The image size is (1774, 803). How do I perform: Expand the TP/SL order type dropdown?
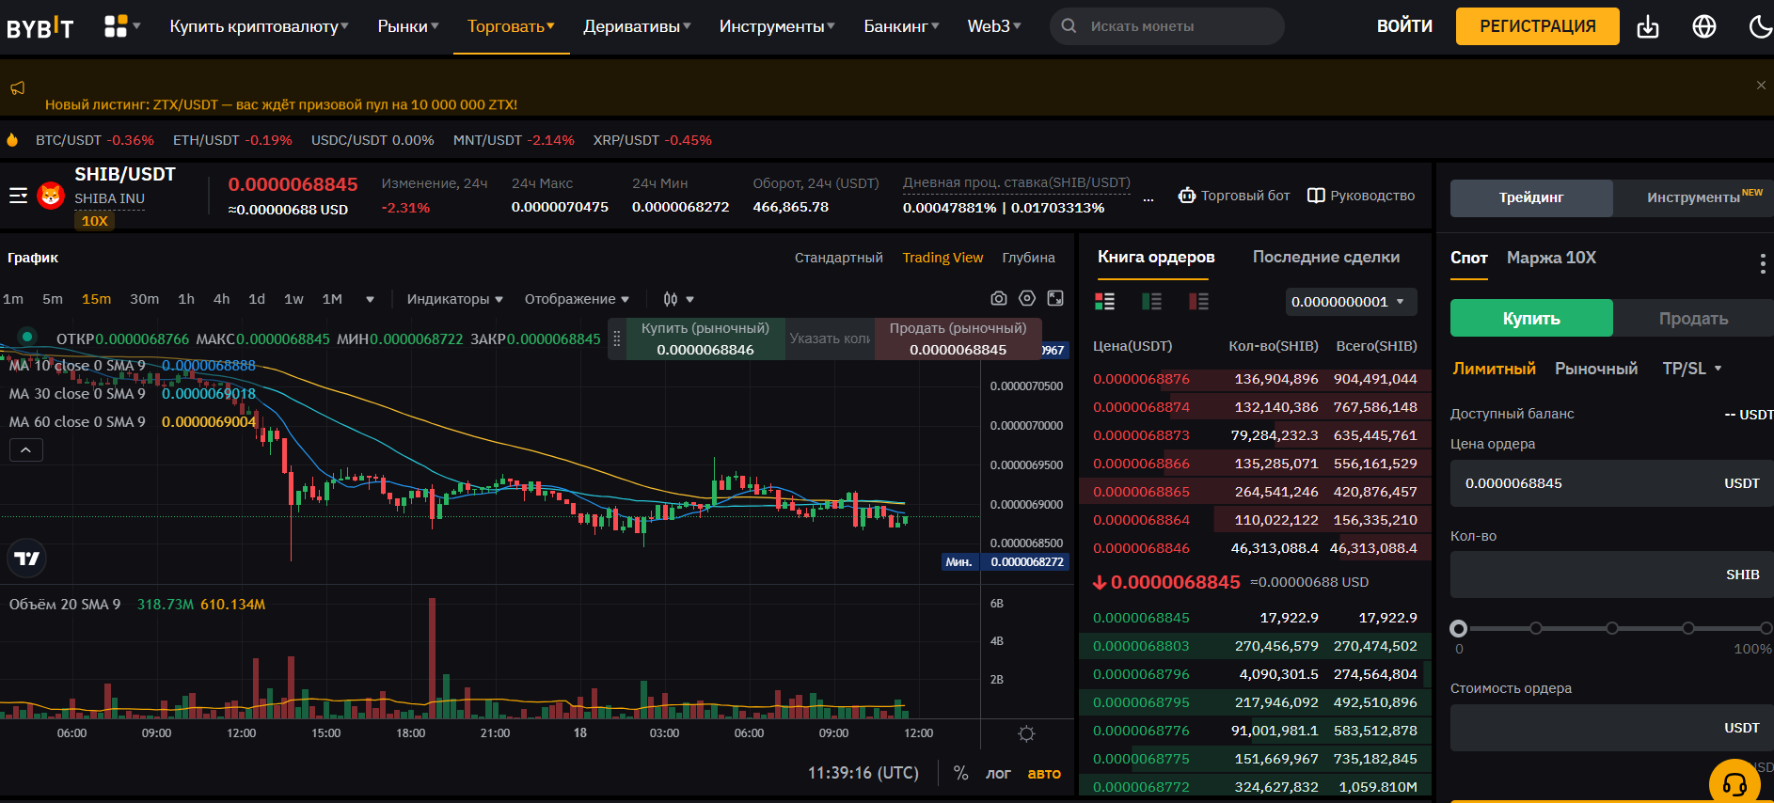pyautogui.click(x=1691, y=369)
